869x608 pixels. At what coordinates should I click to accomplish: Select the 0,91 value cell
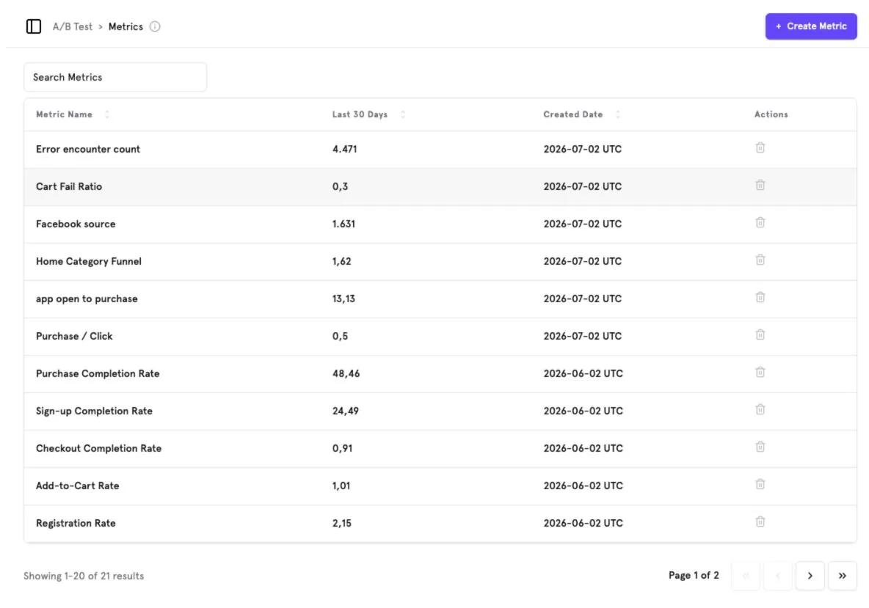coord(343,448)
